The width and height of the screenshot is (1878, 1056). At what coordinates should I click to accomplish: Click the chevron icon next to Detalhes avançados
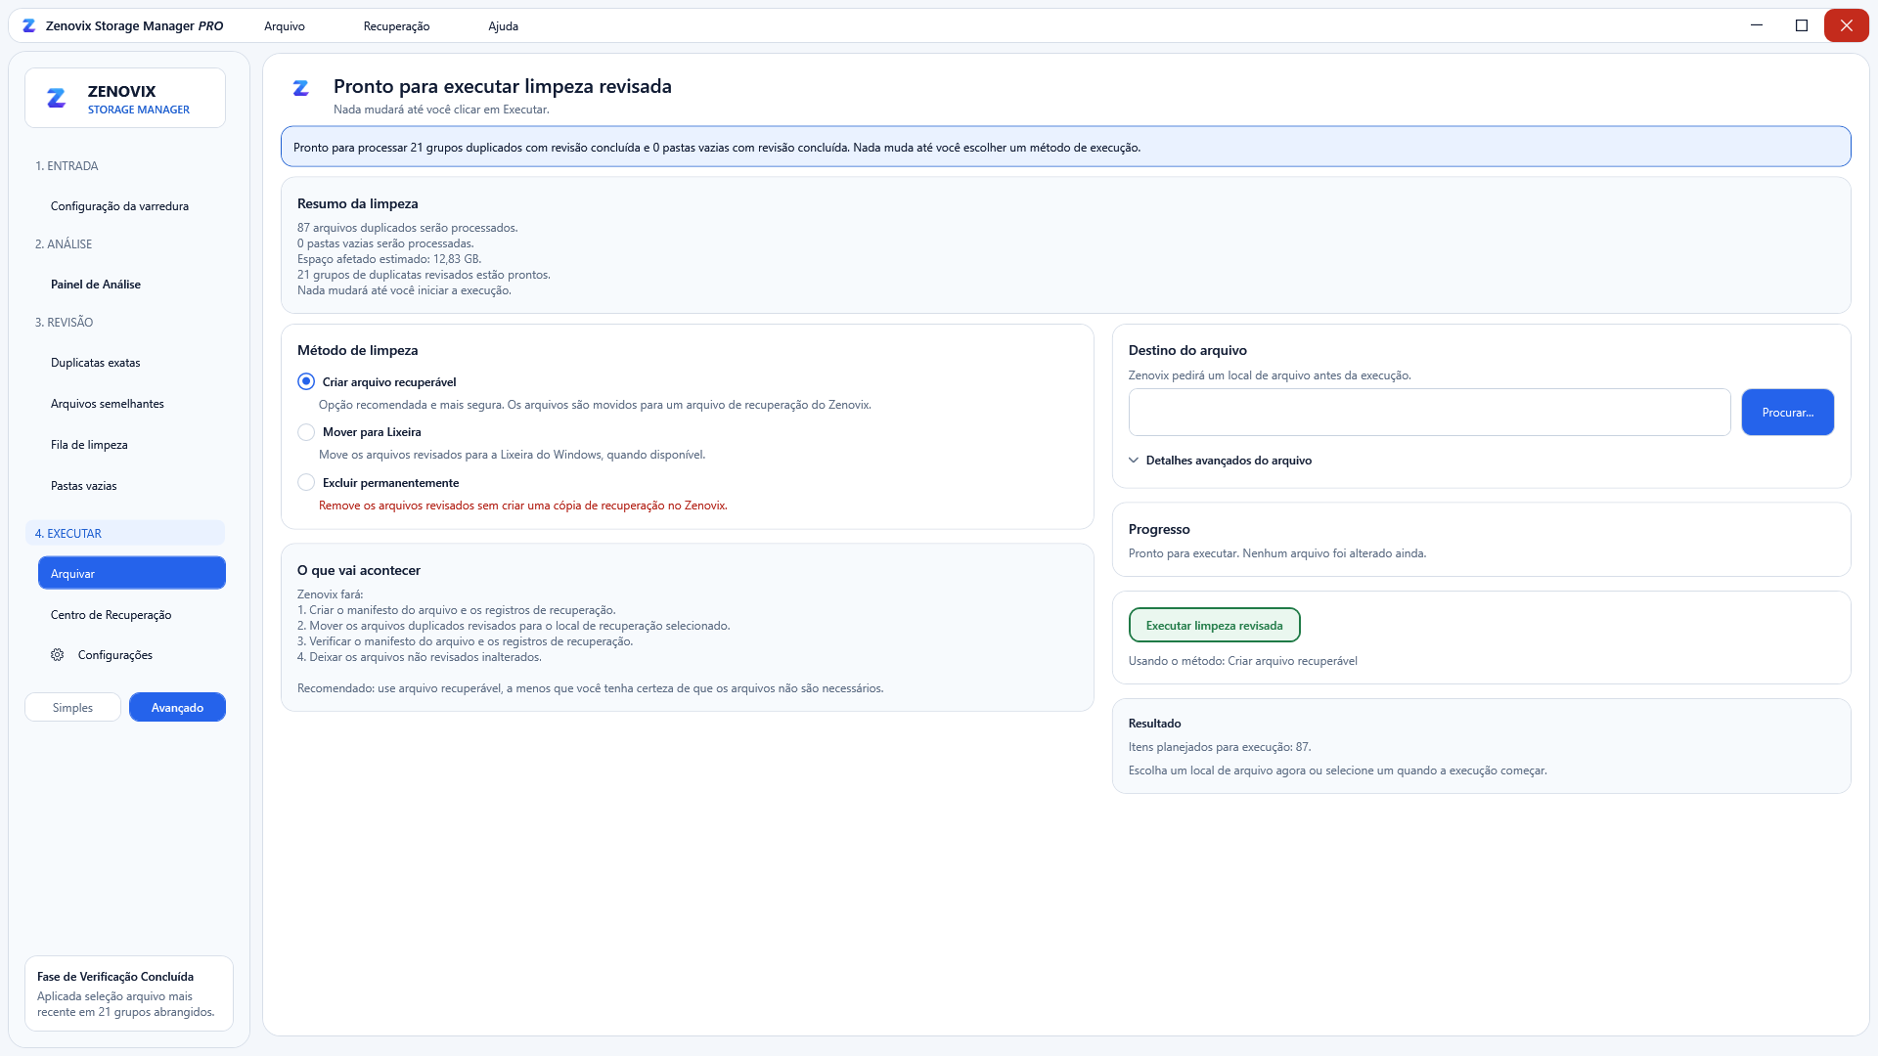[1134, 461]
